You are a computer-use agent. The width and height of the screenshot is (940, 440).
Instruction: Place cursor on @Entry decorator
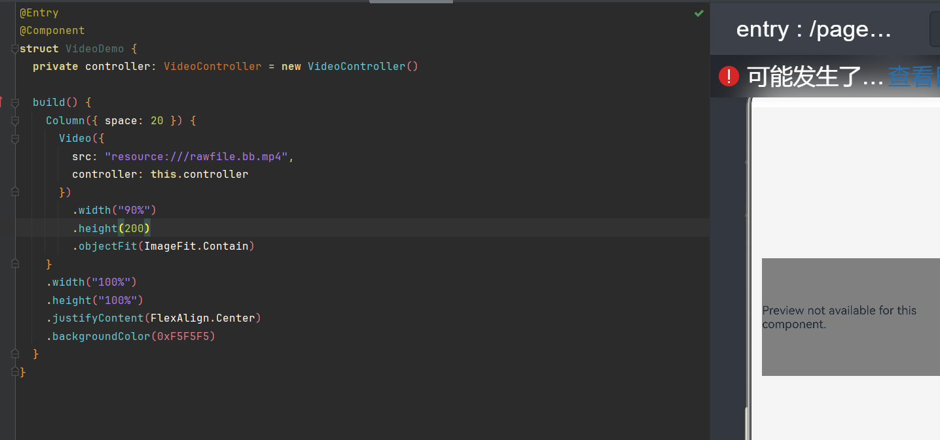point(39,13)
